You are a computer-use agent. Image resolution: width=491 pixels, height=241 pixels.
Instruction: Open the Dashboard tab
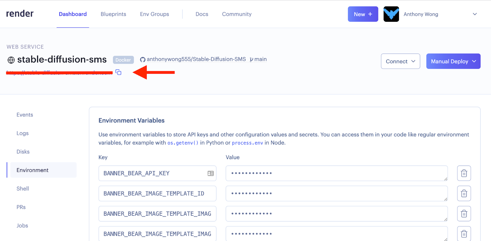(x=73, y=14)
